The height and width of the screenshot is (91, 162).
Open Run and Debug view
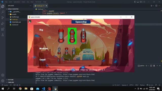[3, 24]
